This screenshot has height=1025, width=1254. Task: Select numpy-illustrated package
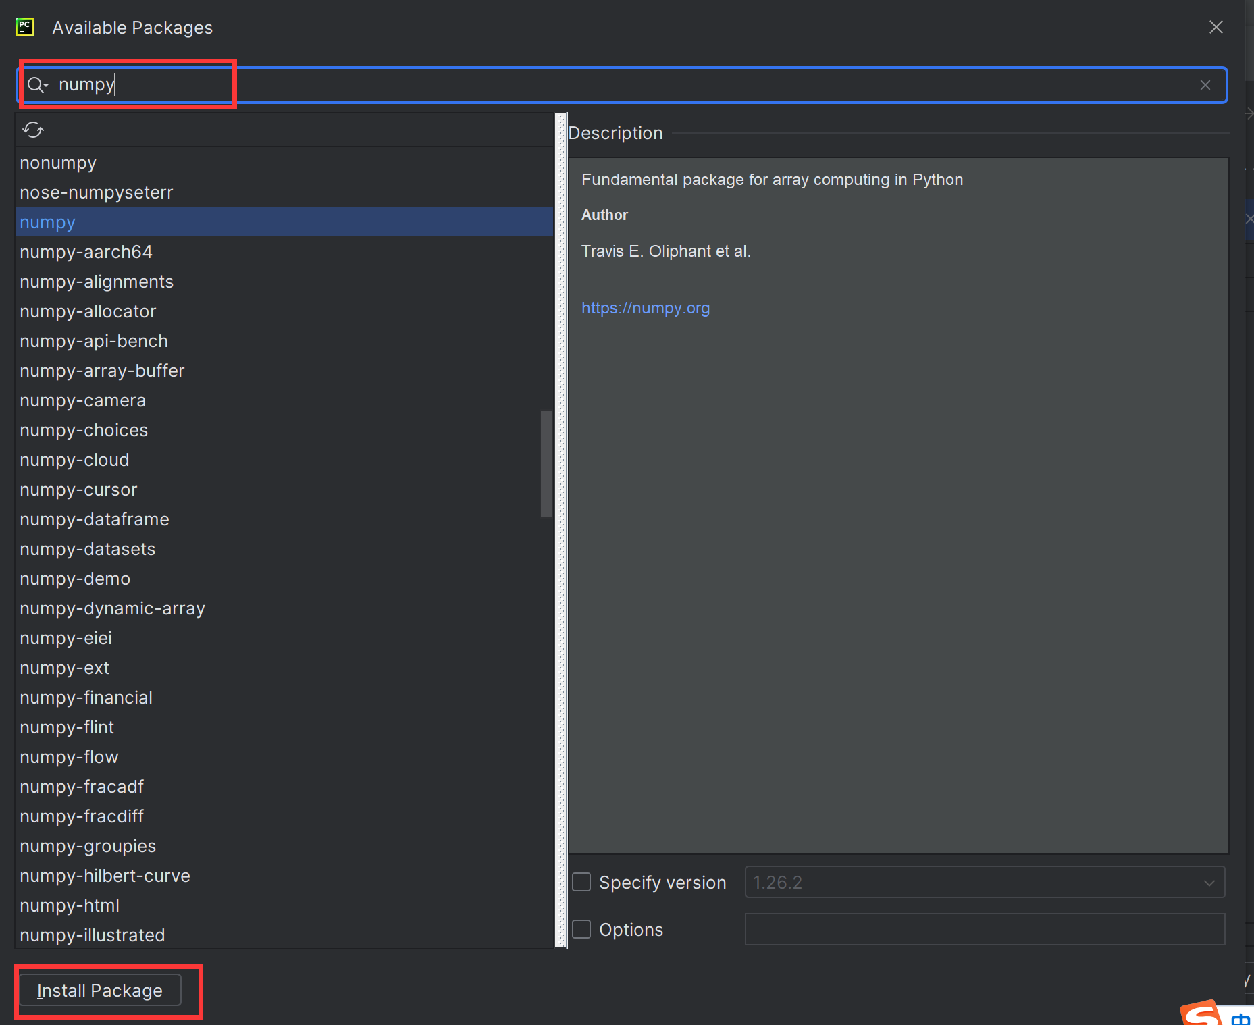pyautogui.click(x=284, y=935)
